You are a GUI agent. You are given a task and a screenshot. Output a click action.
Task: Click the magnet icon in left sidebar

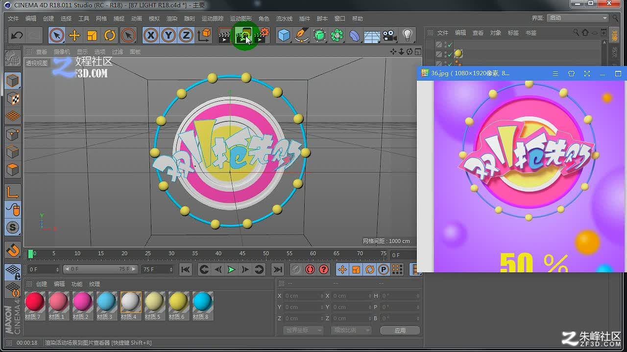[13, 250]
